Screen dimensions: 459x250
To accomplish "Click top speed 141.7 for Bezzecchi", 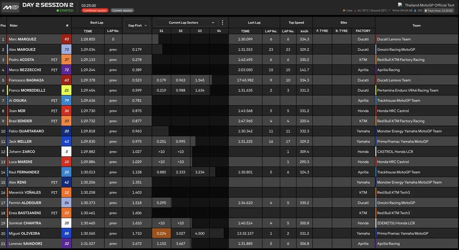I will (x=304, y=70).
